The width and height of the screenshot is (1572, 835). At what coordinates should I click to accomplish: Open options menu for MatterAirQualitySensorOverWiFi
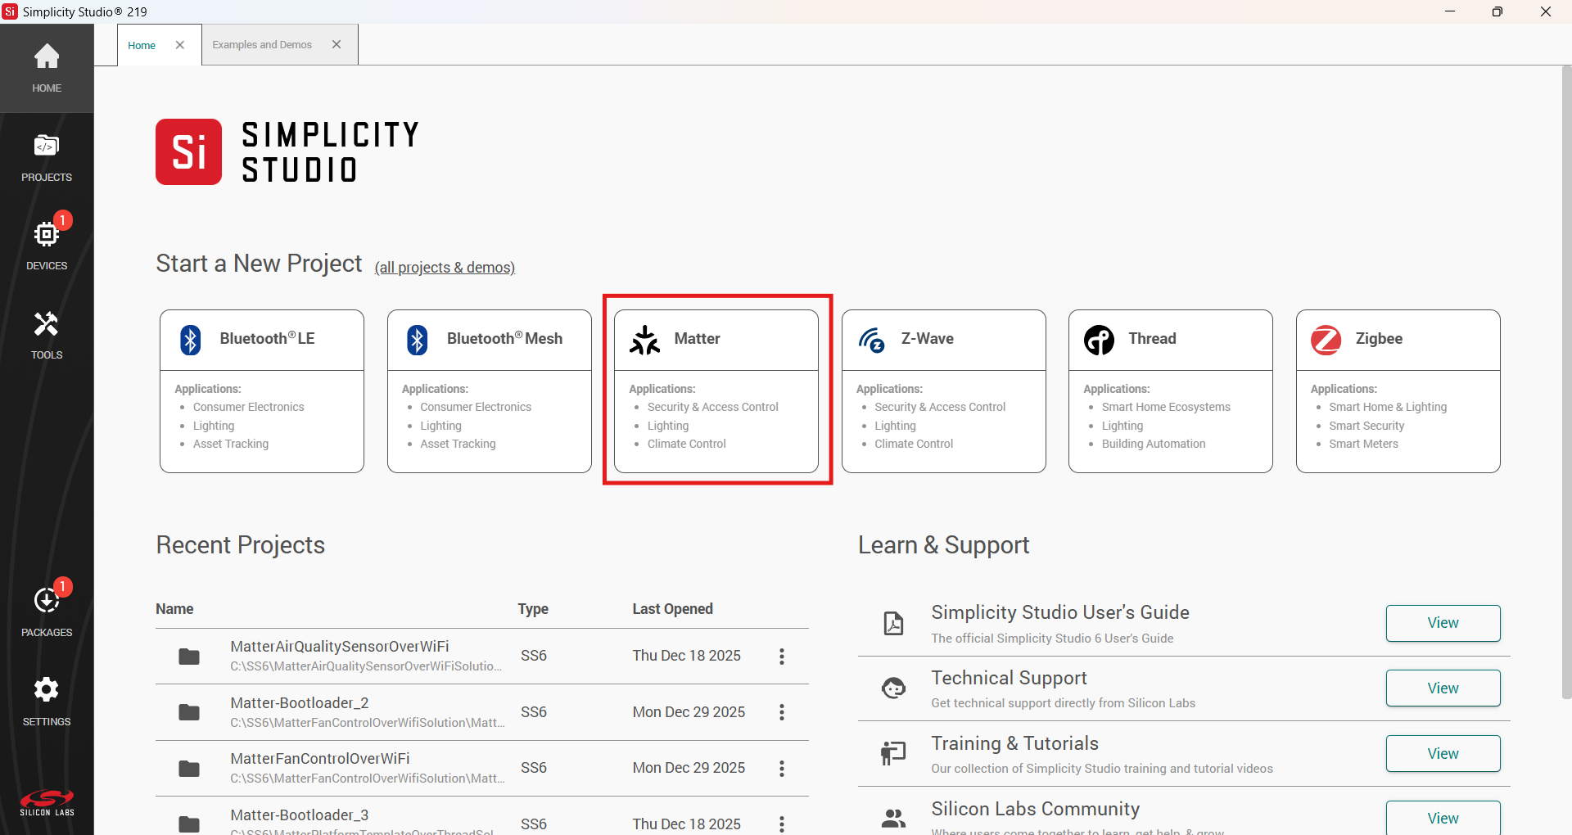782,656
